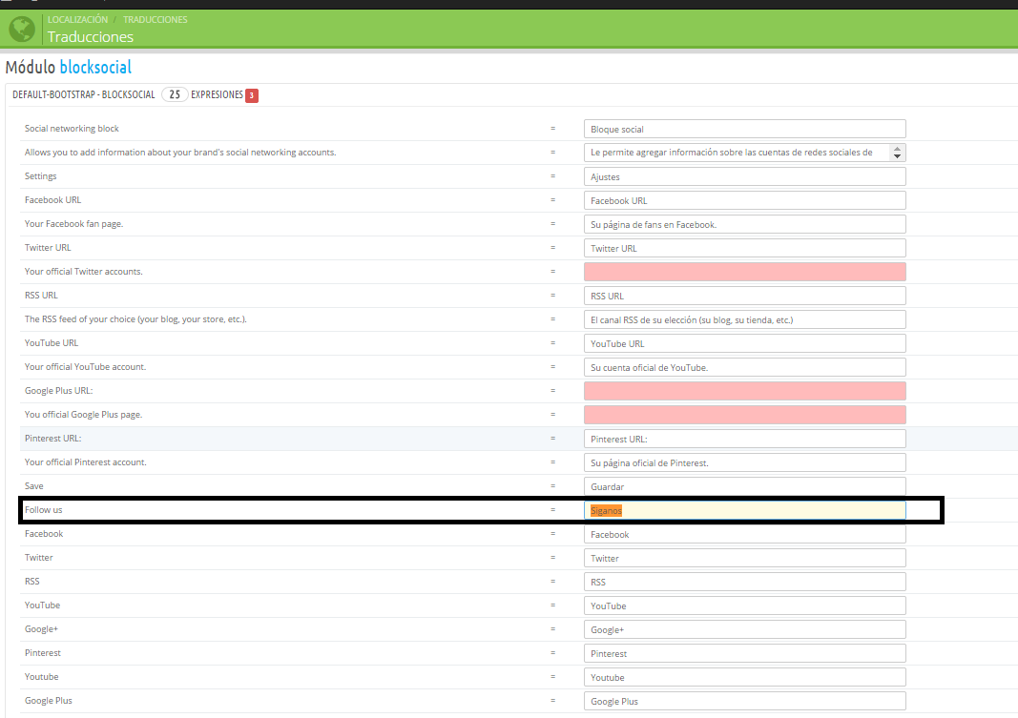Click the red badge showing 3 missing expressions
Image resolution: width=1018 pixels, height=718 pixels.
pyautogui.click(x=251, y=95)
